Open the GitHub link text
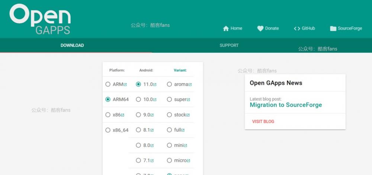 pyautogui.click(x=308, y=28)
